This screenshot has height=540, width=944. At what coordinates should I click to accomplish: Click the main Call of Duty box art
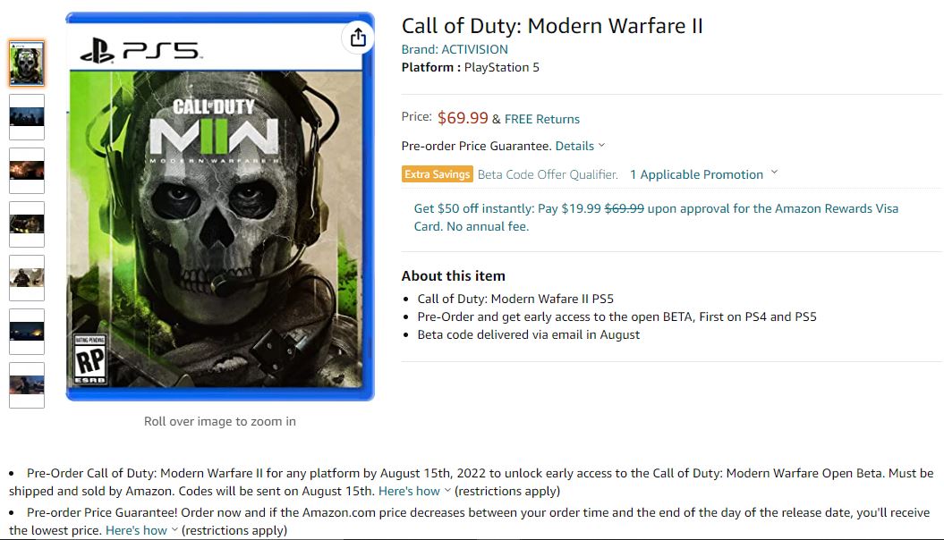[x=219, y=210]
